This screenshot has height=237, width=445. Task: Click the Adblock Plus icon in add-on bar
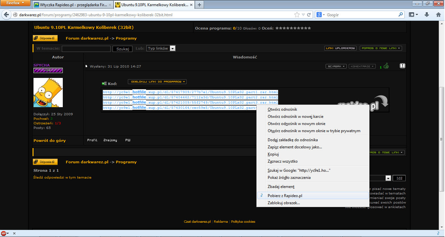pos(4,233)
